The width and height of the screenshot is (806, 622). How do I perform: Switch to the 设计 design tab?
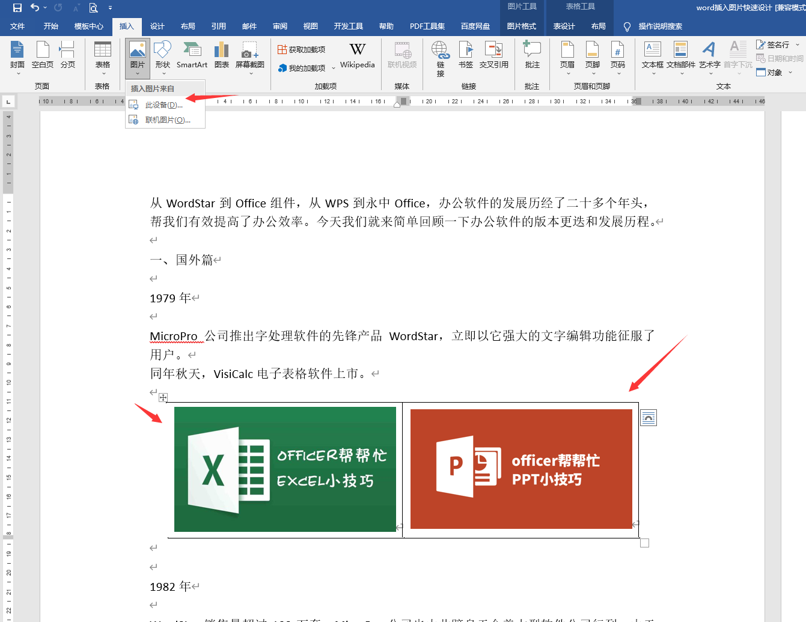click(157, 26)
